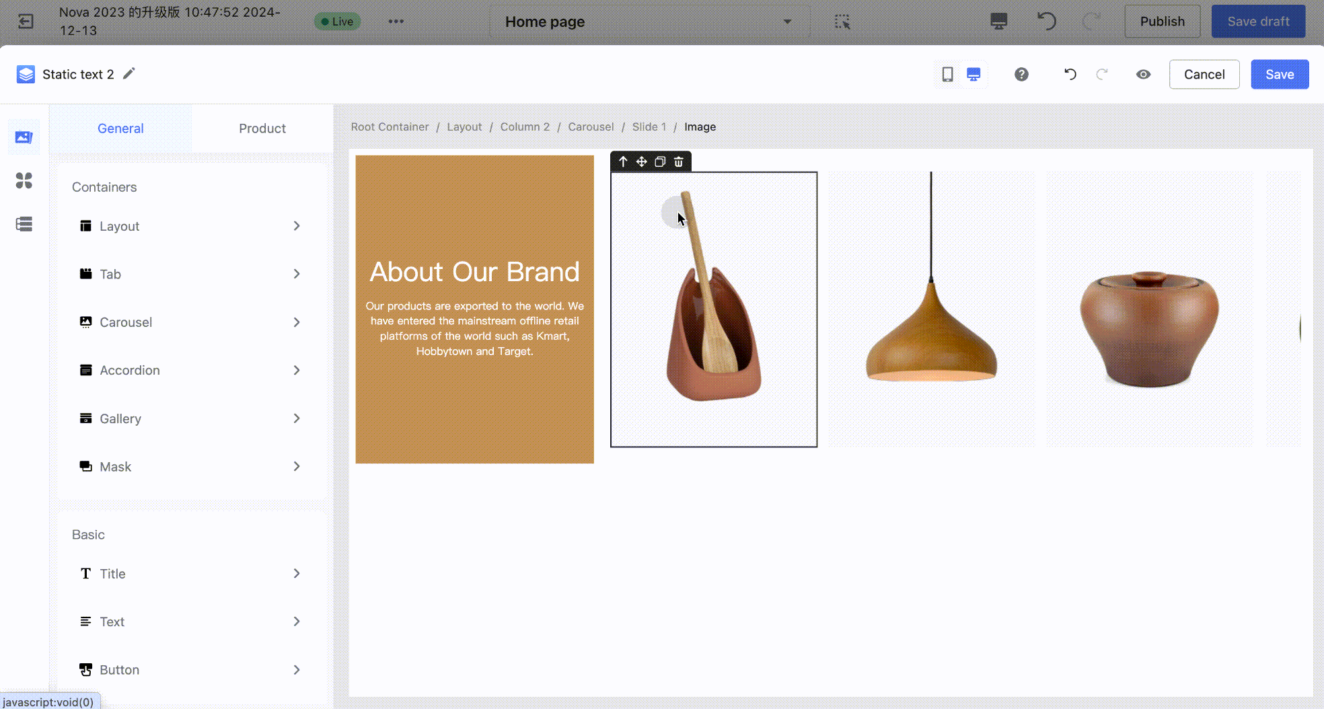Click the delete trash icon on selected image

click(678, 161)
